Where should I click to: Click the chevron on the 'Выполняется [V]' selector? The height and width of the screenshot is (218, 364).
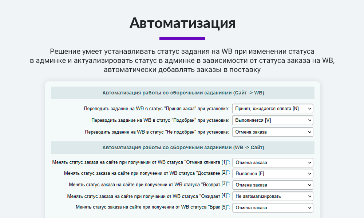coord(309,120)
